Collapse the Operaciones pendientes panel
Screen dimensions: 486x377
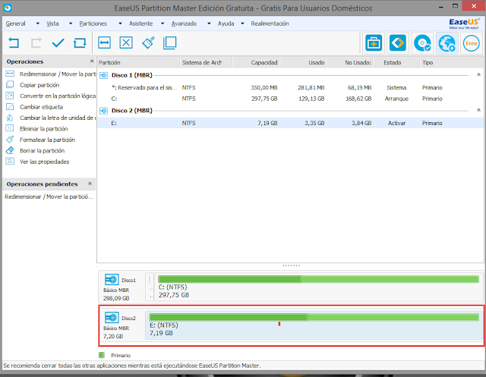(x=90, y=184)
